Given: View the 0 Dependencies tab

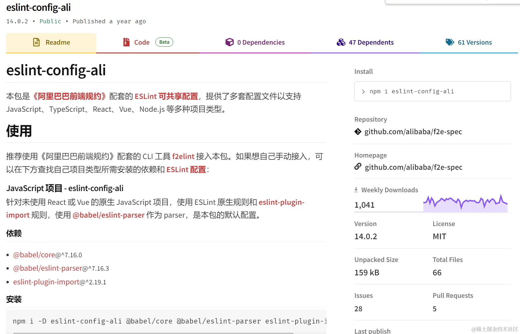Looking at the screenshot, I should [255, 43].
